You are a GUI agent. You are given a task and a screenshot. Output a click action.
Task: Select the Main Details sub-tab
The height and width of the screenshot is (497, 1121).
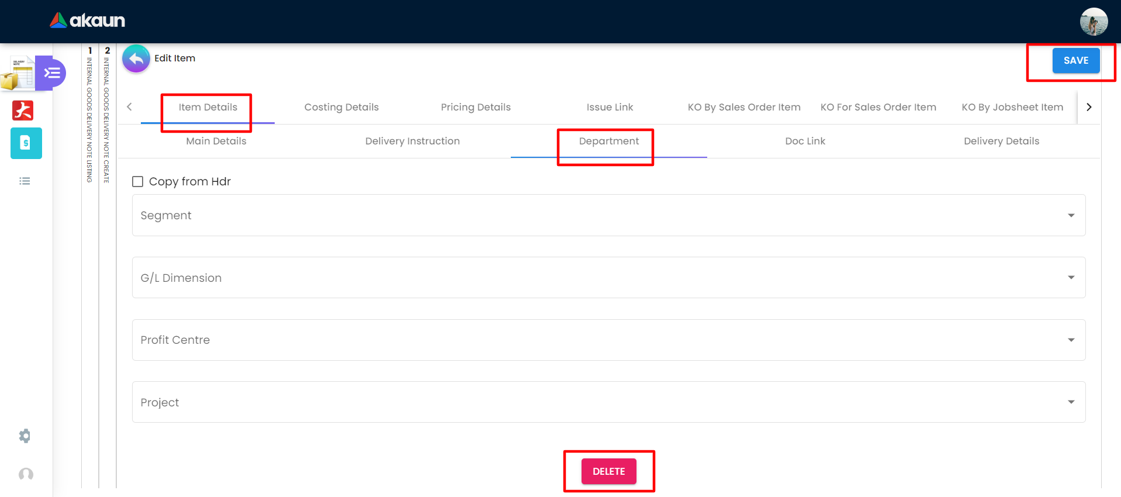(x=216, y=141)
